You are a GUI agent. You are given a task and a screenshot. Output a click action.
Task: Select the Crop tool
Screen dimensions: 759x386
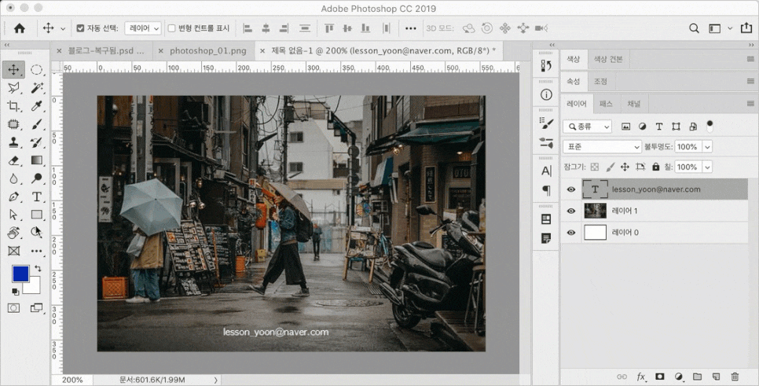[x=13, y=106]
